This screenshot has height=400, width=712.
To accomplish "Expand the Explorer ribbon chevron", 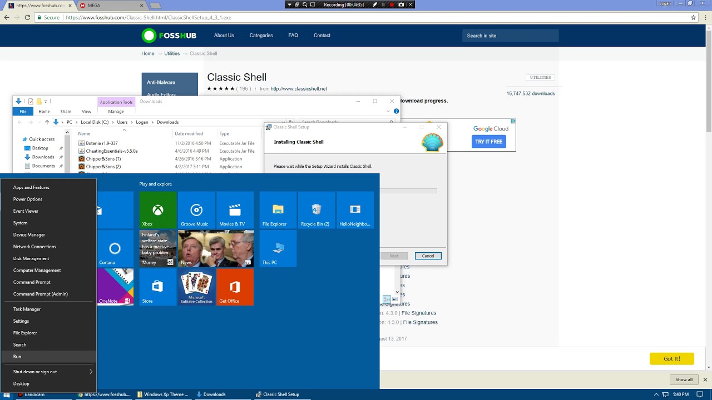I will [388, 111].
